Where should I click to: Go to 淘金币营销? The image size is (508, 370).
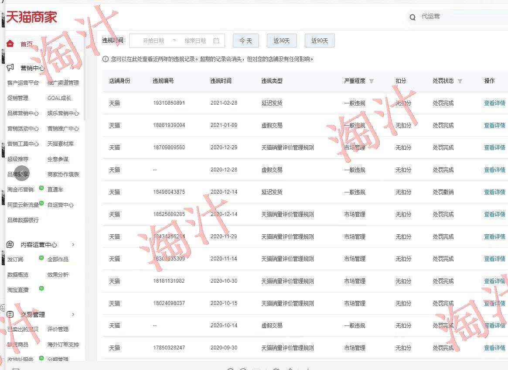point(20,189)
